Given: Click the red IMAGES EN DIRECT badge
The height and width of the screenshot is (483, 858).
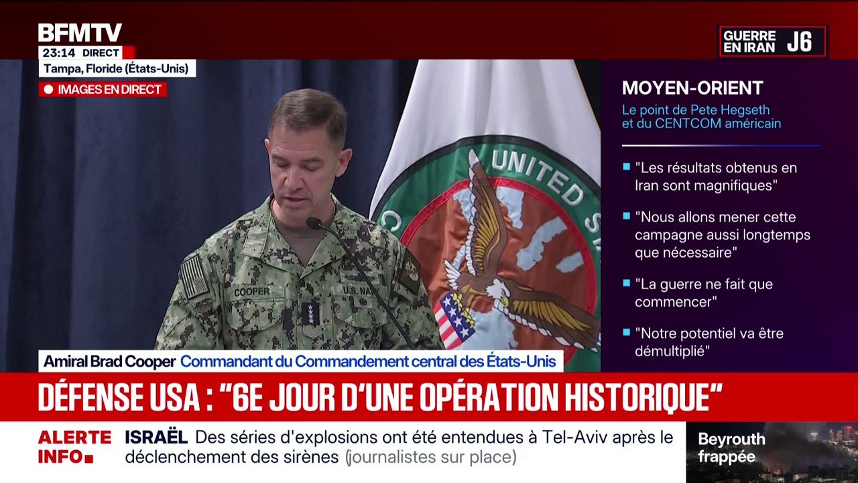Looking at the screenshot, I should click(x=103, y=89).
